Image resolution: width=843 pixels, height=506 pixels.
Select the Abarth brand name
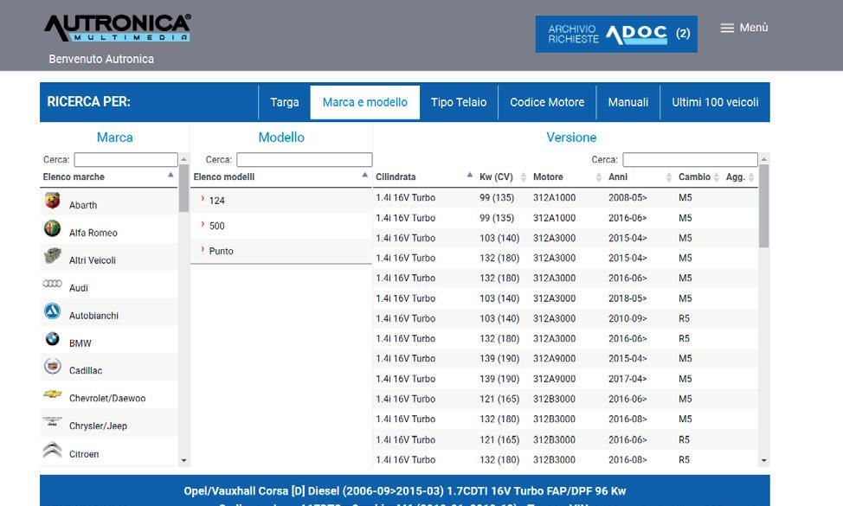83,205
